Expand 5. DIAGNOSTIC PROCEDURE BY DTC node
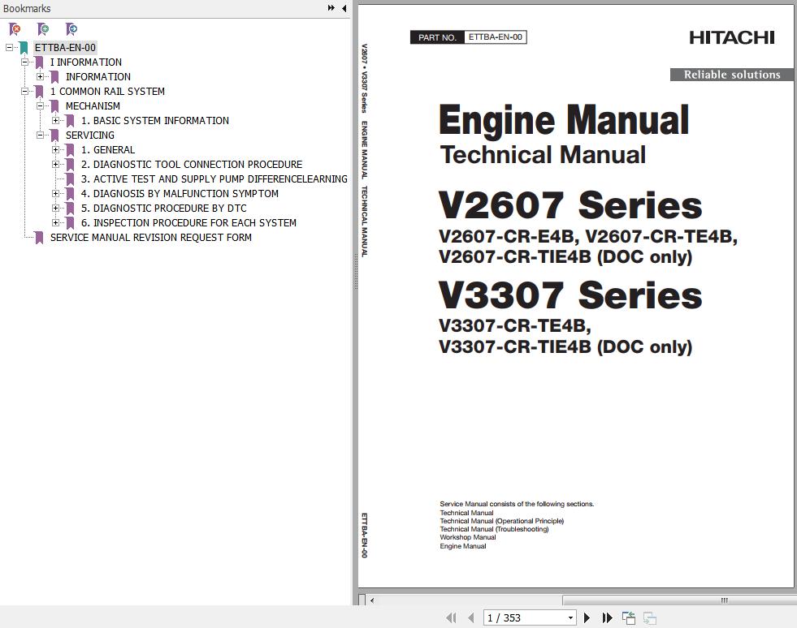The width and height of the screenshot is (797, 628). click(56, 209)
